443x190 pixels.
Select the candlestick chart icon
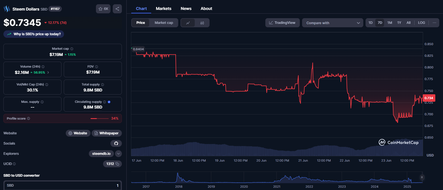click(x=202, y=23)
